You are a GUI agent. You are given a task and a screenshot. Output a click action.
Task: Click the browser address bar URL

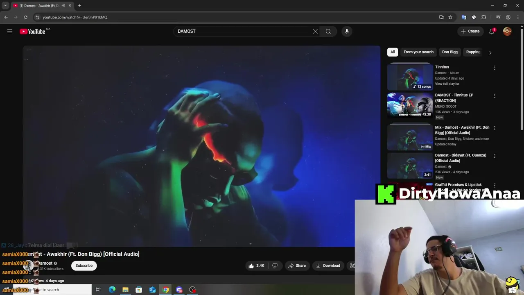click(x=75, y=17)
